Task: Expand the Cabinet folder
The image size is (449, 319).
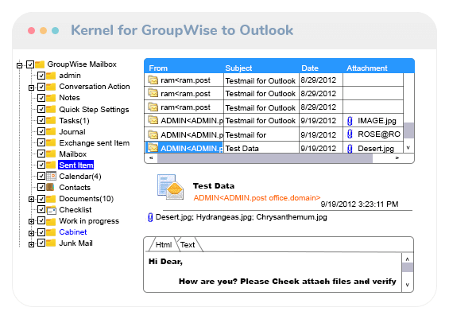Action: [x=32, y=233]
